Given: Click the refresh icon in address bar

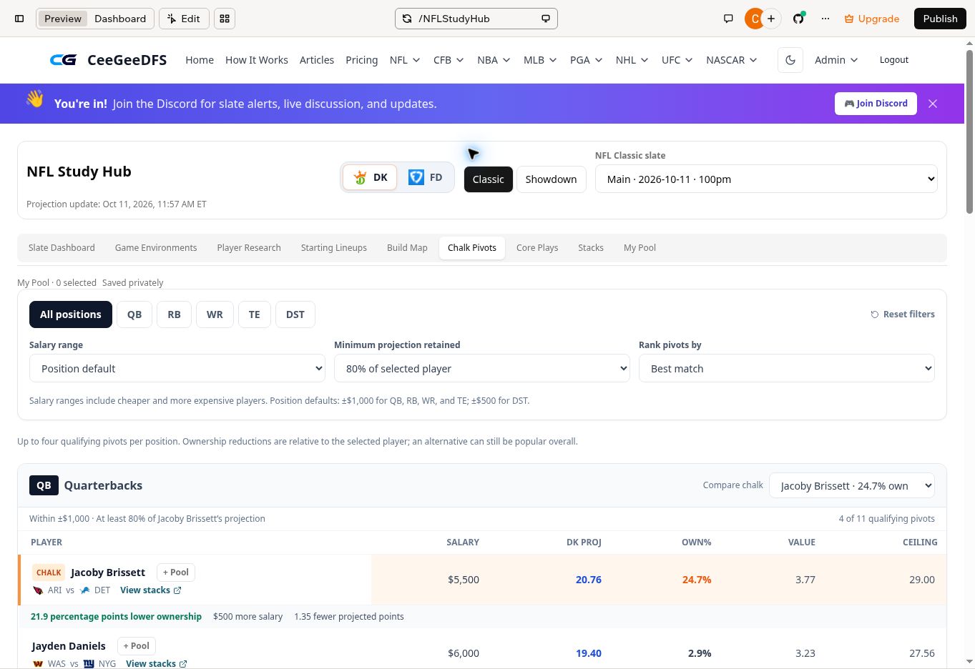Looking at the screenshot, I should 407,19.
